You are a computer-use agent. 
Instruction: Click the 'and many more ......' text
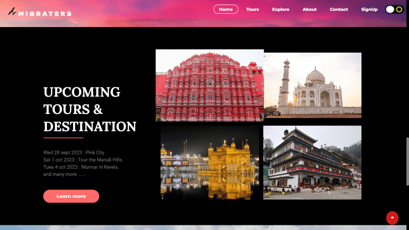coord(64,174)
